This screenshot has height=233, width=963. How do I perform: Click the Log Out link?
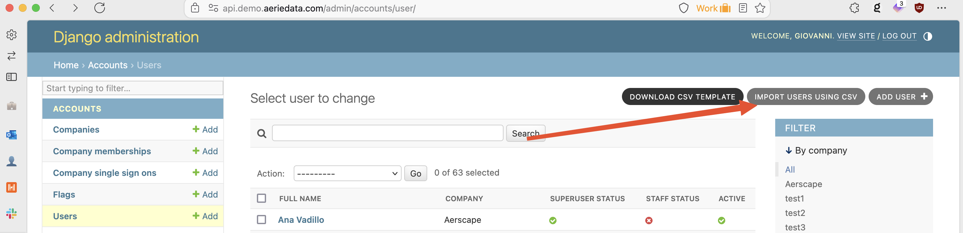(899, 36)
